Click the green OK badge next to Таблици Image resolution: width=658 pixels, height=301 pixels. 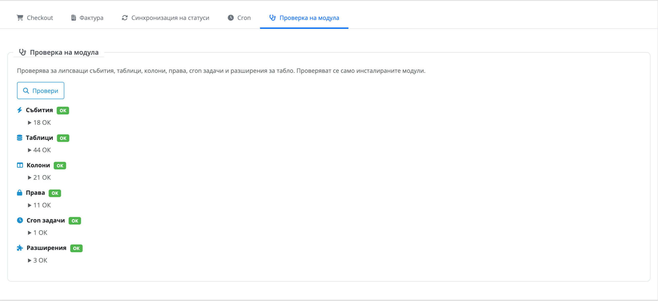63,138
